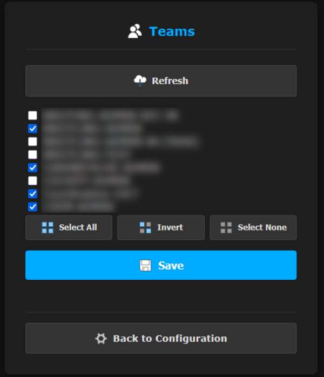
Task: Choose Select All to check every team
Action: point(69,227)
